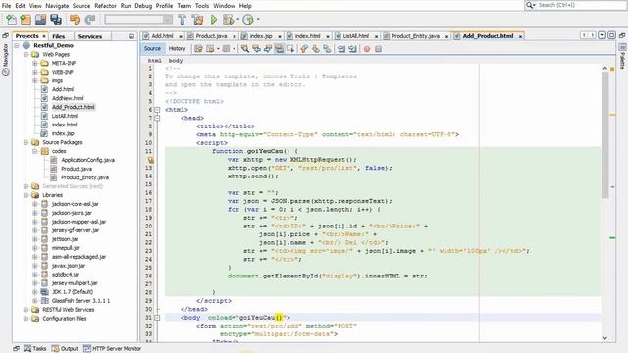Toggle Highlight Search in editor toolbar
This screenshot has height=353, width=628.
point(279,49)
